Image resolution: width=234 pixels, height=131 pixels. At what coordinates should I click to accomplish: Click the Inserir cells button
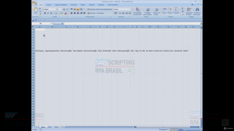[x=164, y=11]
